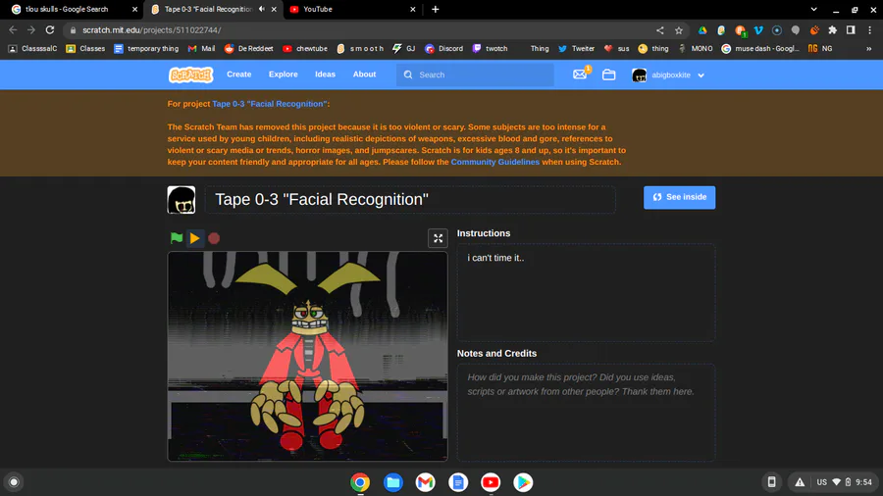This screenshot has width=883, height=496.
Task: Click See inside button
Action: [679, 197]
